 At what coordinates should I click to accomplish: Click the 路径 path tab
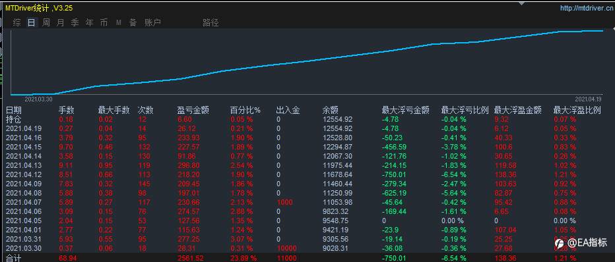(210, 22)
